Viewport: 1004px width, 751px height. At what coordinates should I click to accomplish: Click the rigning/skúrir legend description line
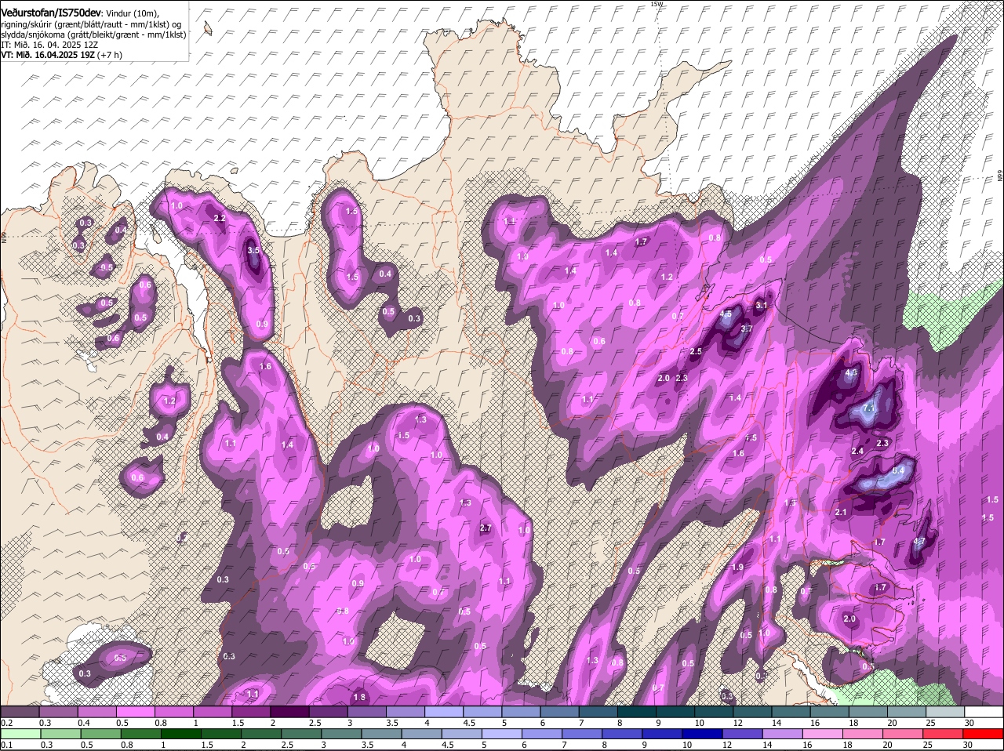(91, 24)
